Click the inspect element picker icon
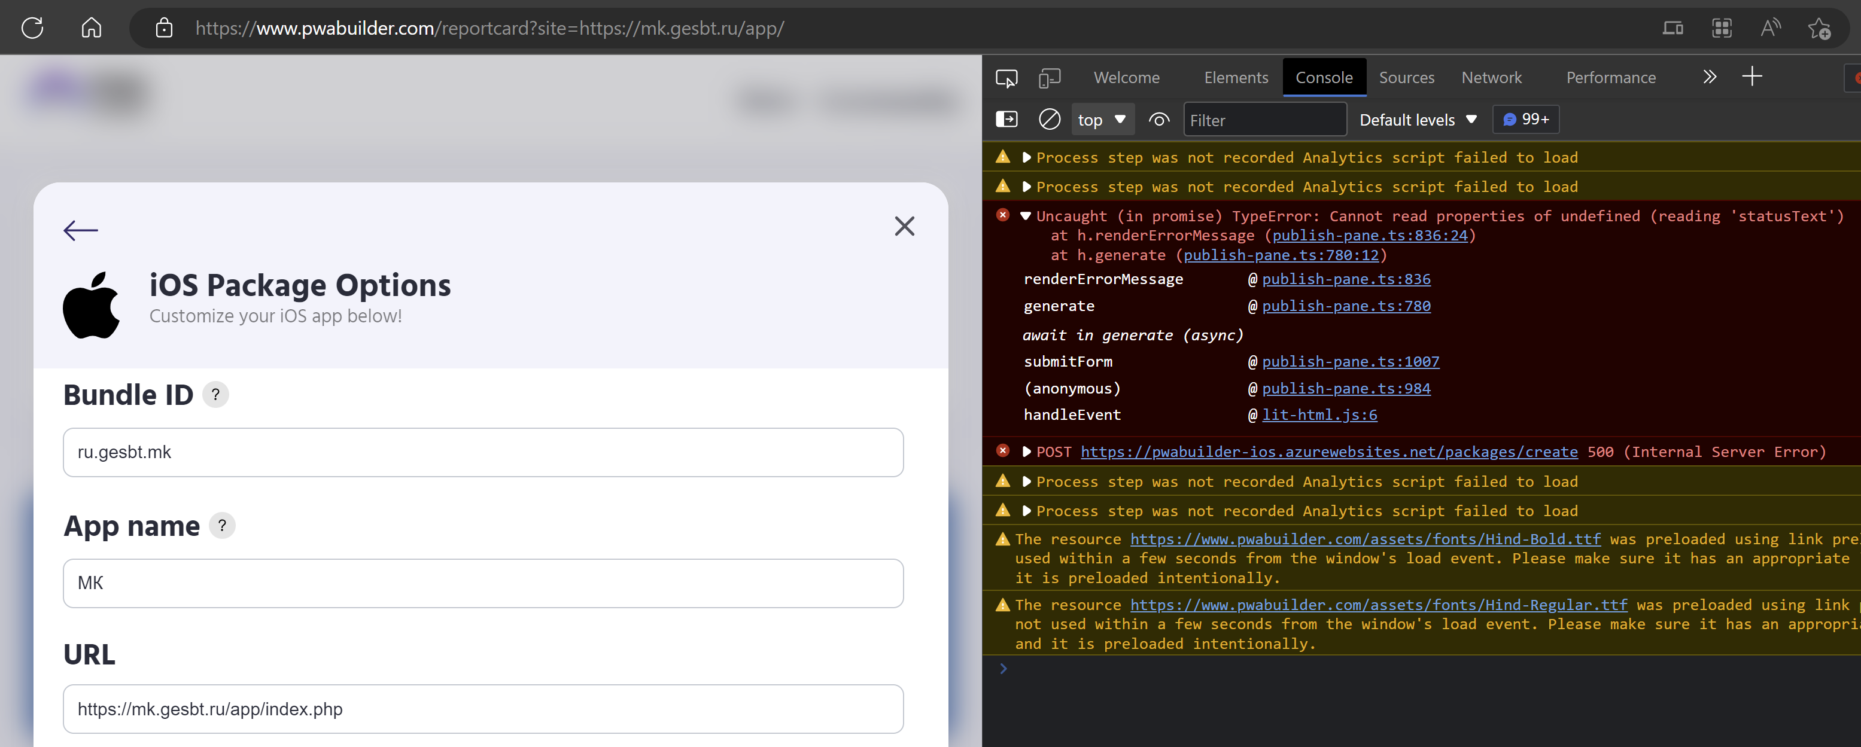This screenshot has height=747, width=1861. [1006, 77]
